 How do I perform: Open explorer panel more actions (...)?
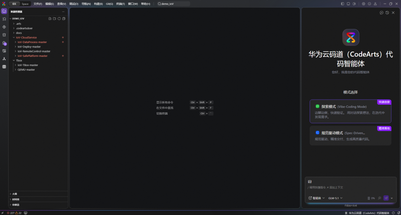point(63,12)
